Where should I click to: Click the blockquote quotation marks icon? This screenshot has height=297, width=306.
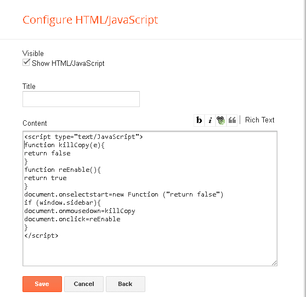coord(232,120)
